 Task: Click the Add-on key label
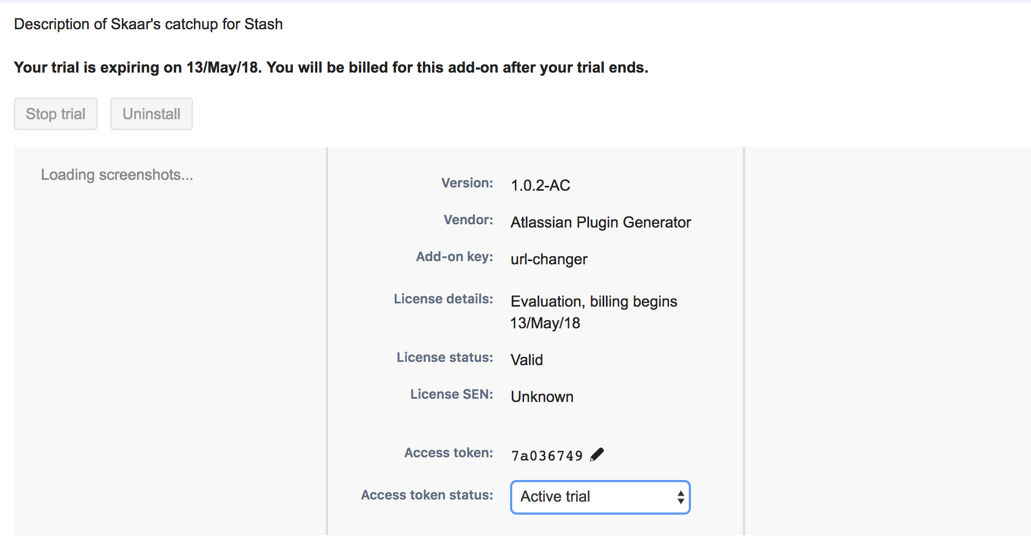pos(454,256)
